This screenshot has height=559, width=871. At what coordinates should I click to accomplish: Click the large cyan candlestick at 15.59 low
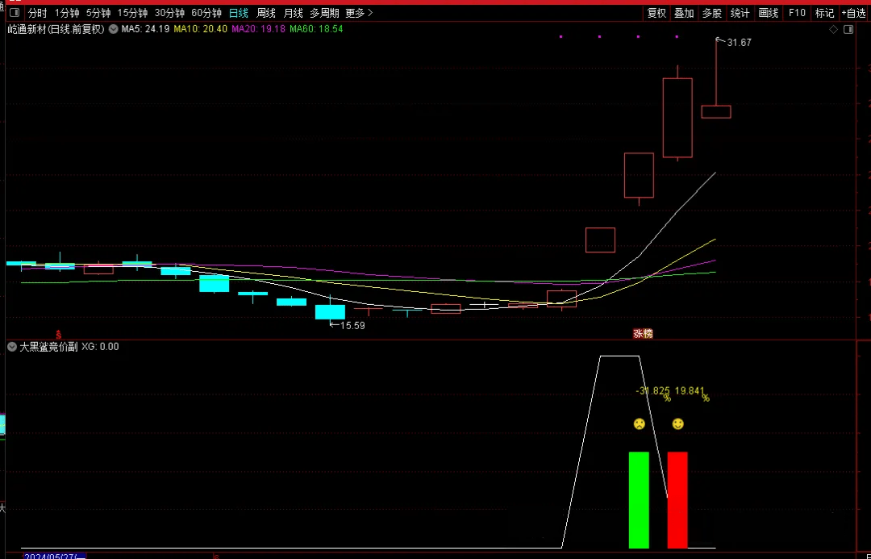click(x=330, y=311)
